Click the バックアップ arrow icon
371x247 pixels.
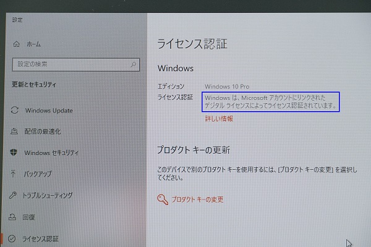(x=13, y=174)
